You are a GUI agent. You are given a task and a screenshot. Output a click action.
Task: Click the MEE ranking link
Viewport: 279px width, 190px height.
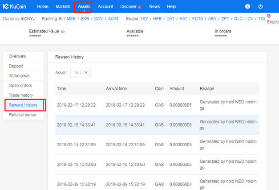click(71, 19)
